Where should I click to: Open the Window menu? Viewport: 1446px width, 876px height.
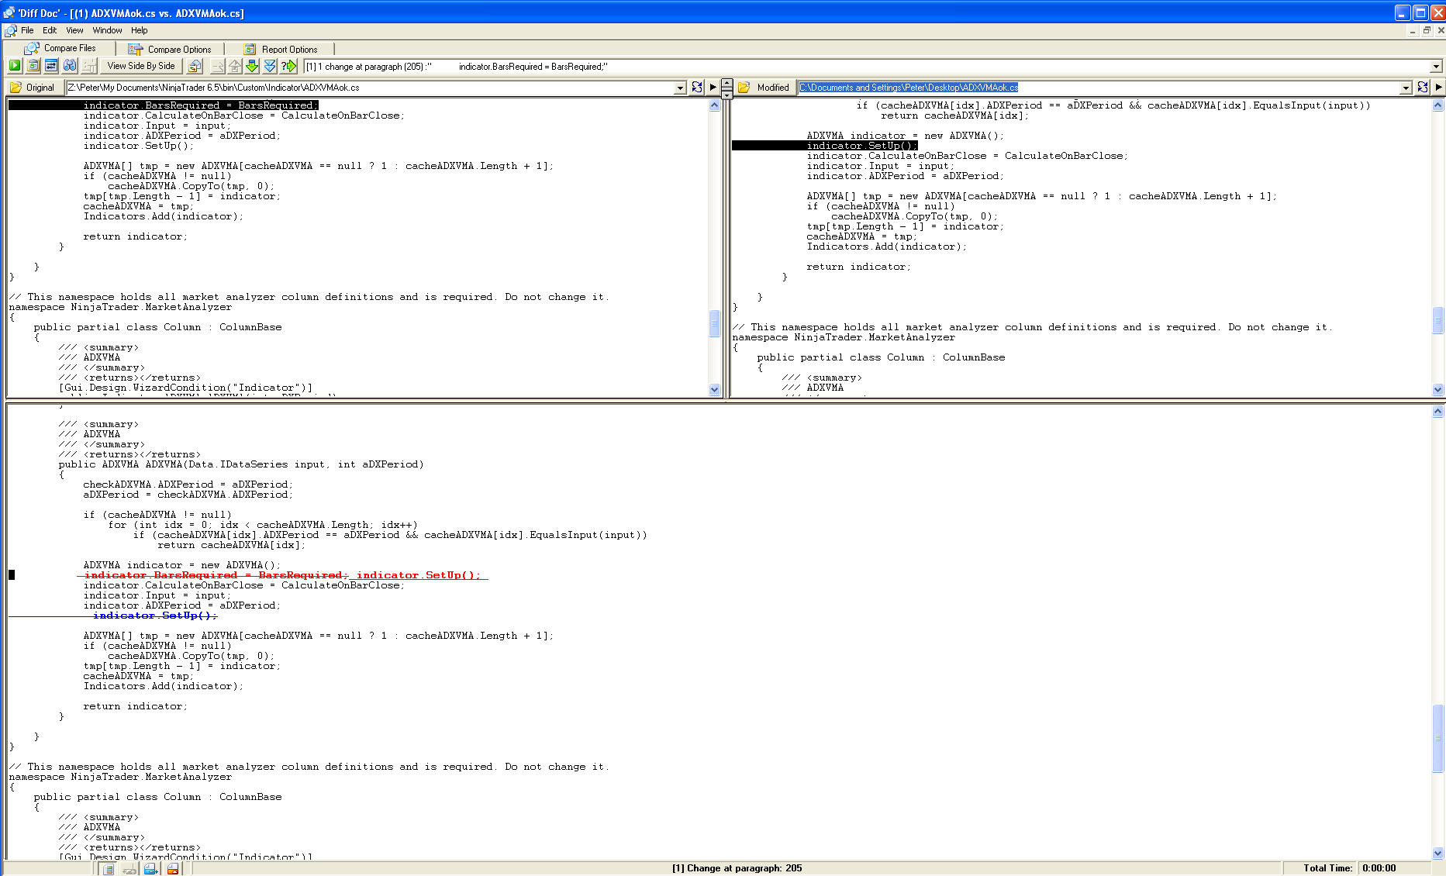(x=107, y=30)
